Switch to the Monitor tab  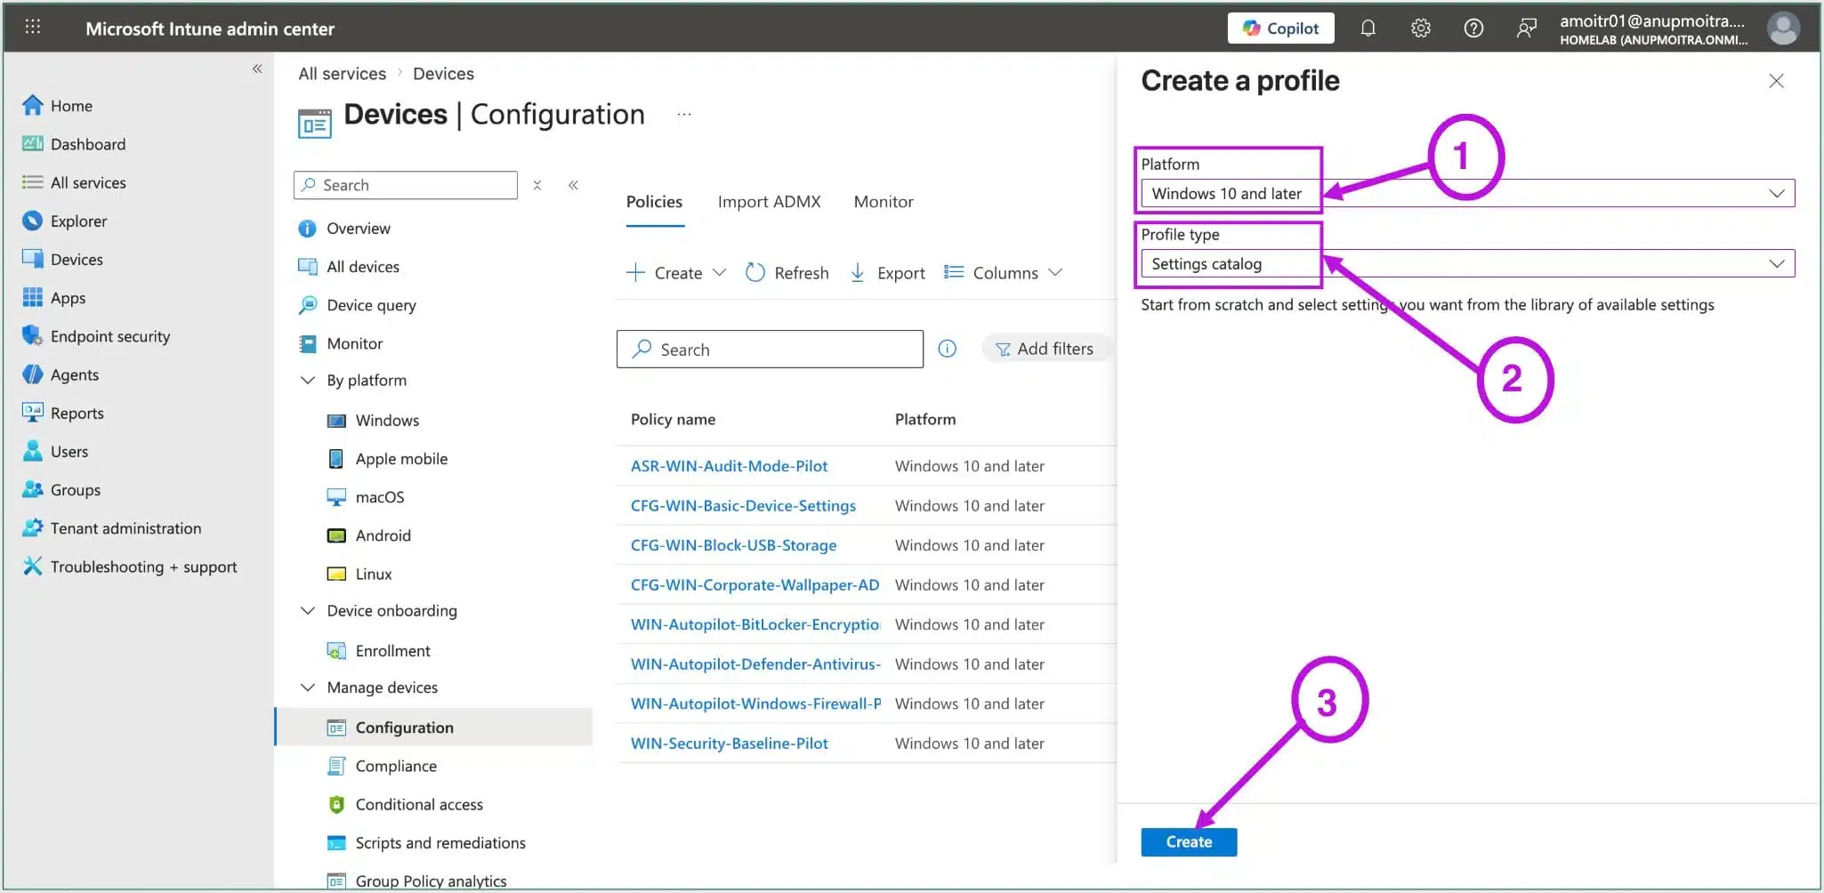[x=884, y=202]
